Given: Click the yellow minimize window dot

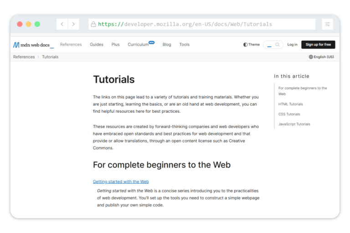Looking at the screenshot, I should coord(29,24).
